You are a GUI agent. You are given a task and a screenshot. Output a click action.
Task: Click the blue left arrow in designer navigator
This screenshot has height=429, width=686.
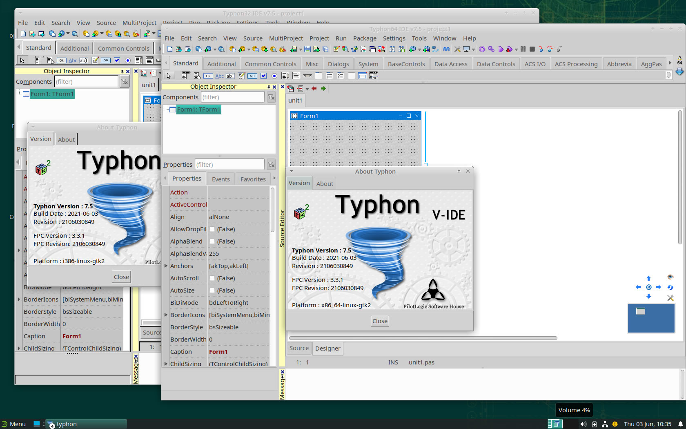tap(638, 287)
